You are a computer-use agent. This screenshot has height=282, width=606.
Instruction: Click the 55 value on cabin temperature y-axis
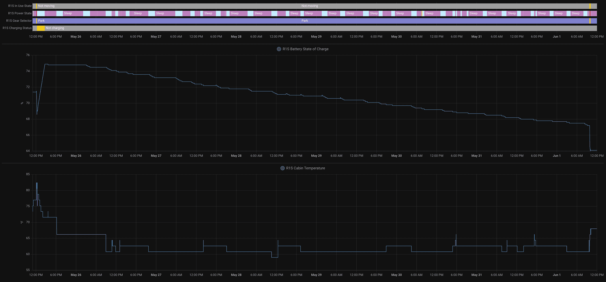28,270
